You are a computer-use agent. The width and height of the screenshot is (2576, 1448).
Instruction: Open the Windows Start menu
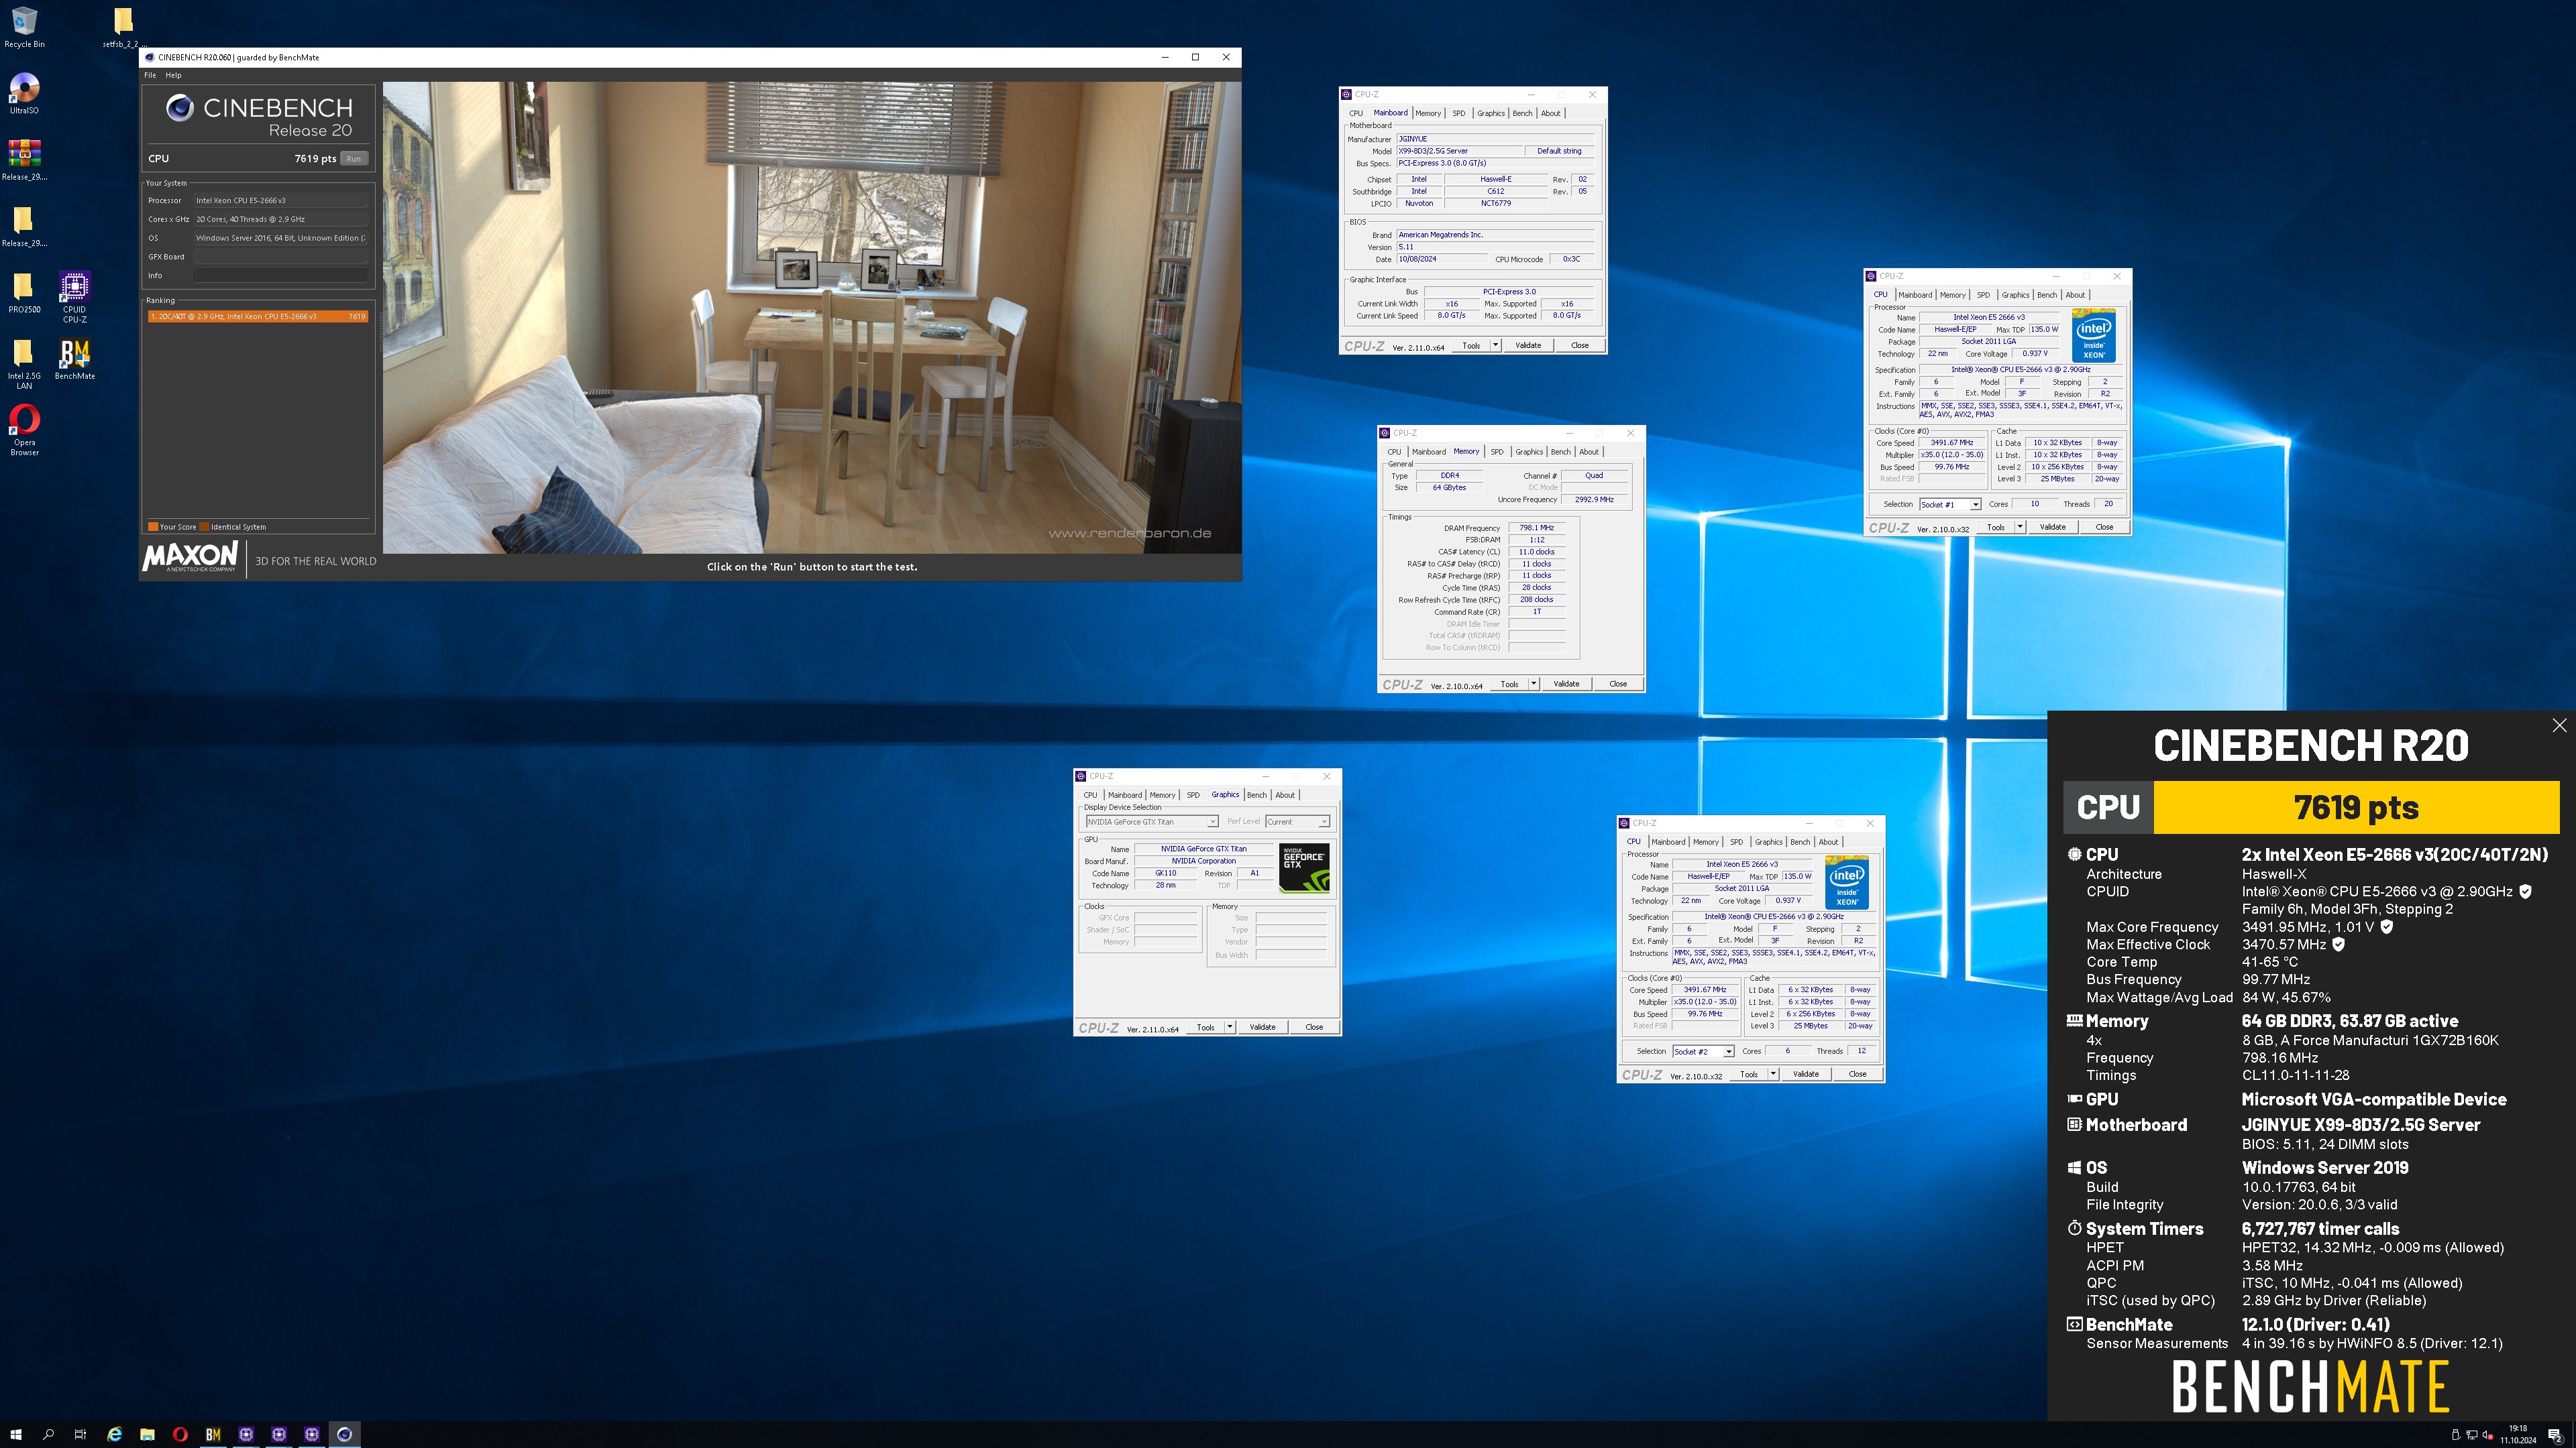click(16, 1434)
